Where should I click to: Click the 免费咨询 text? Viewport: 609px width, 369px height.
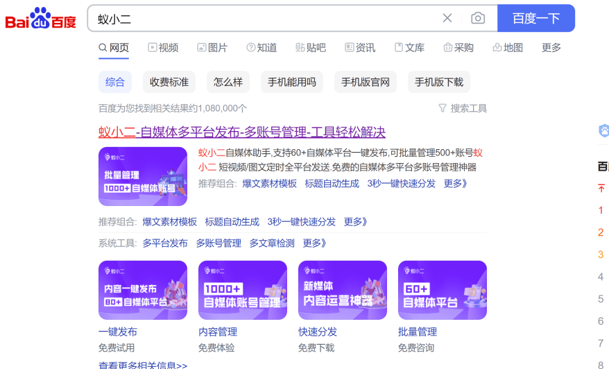click(x=416, y=347)
